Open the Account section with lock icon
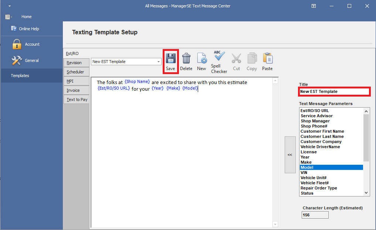 (x=26, y=44)
